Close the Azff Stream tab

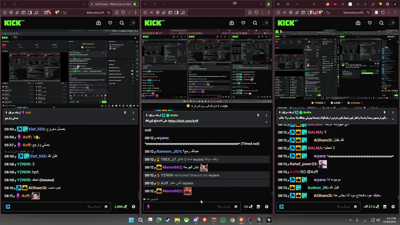[x=92, y=4]
